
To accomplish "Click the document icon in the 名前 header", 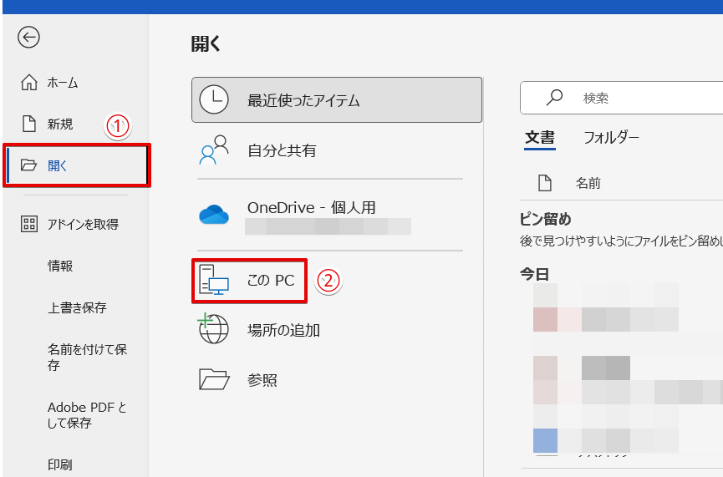I will point(545,183).
